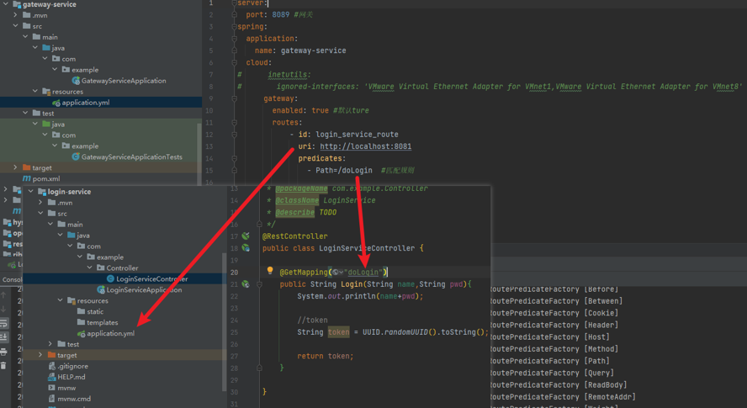Click the static folder icon
This screenshot has width=747, height=408.
[81, 311]
